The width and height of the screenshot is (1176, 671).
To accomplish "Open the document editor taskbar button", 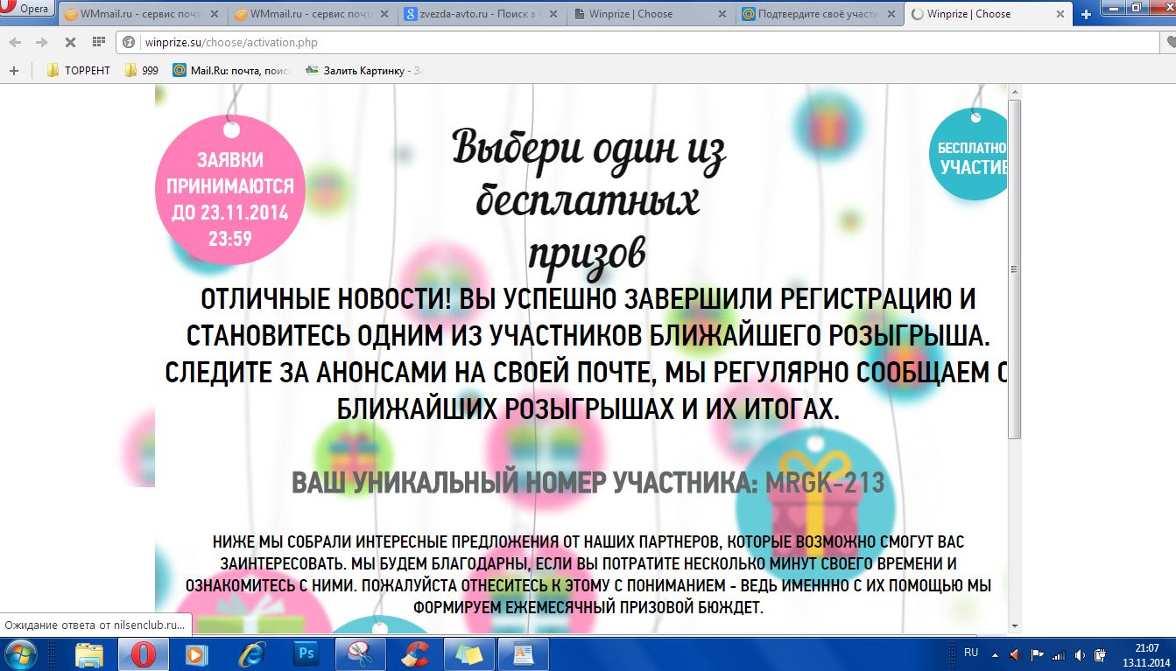I will (x=524, y=654).
